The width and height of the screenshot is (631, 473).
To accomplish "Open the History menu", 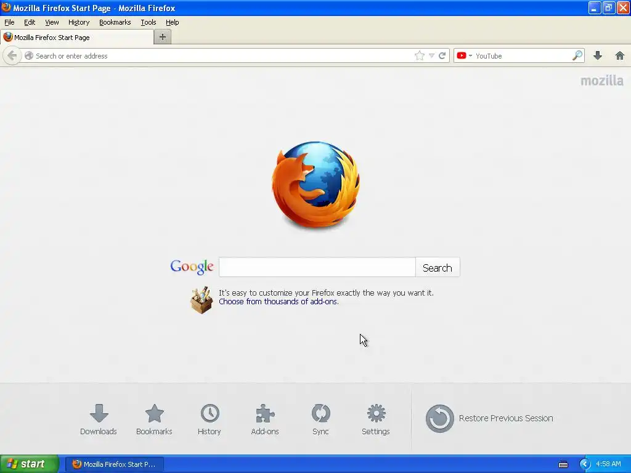I will (x=79, y=22).
